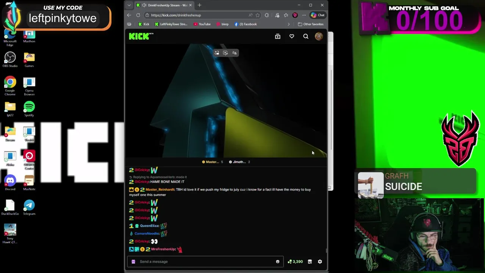
Task: Toggle favorite star for this page
Action: 258,15
